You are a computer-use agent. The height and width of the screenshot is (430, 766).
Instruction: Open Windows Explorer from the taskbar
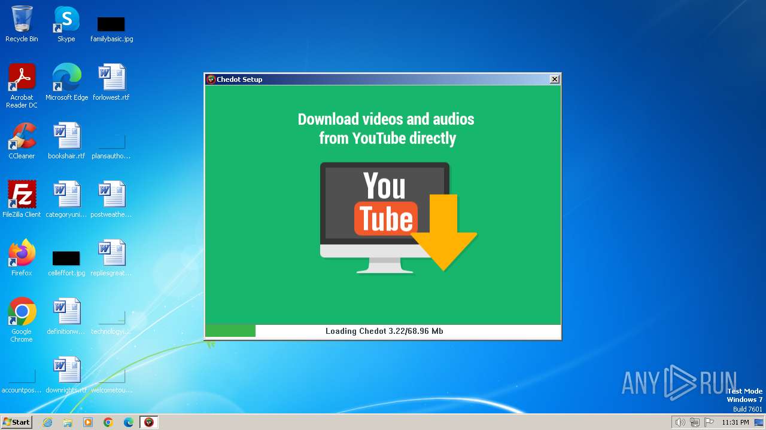(x=68, y=422)
